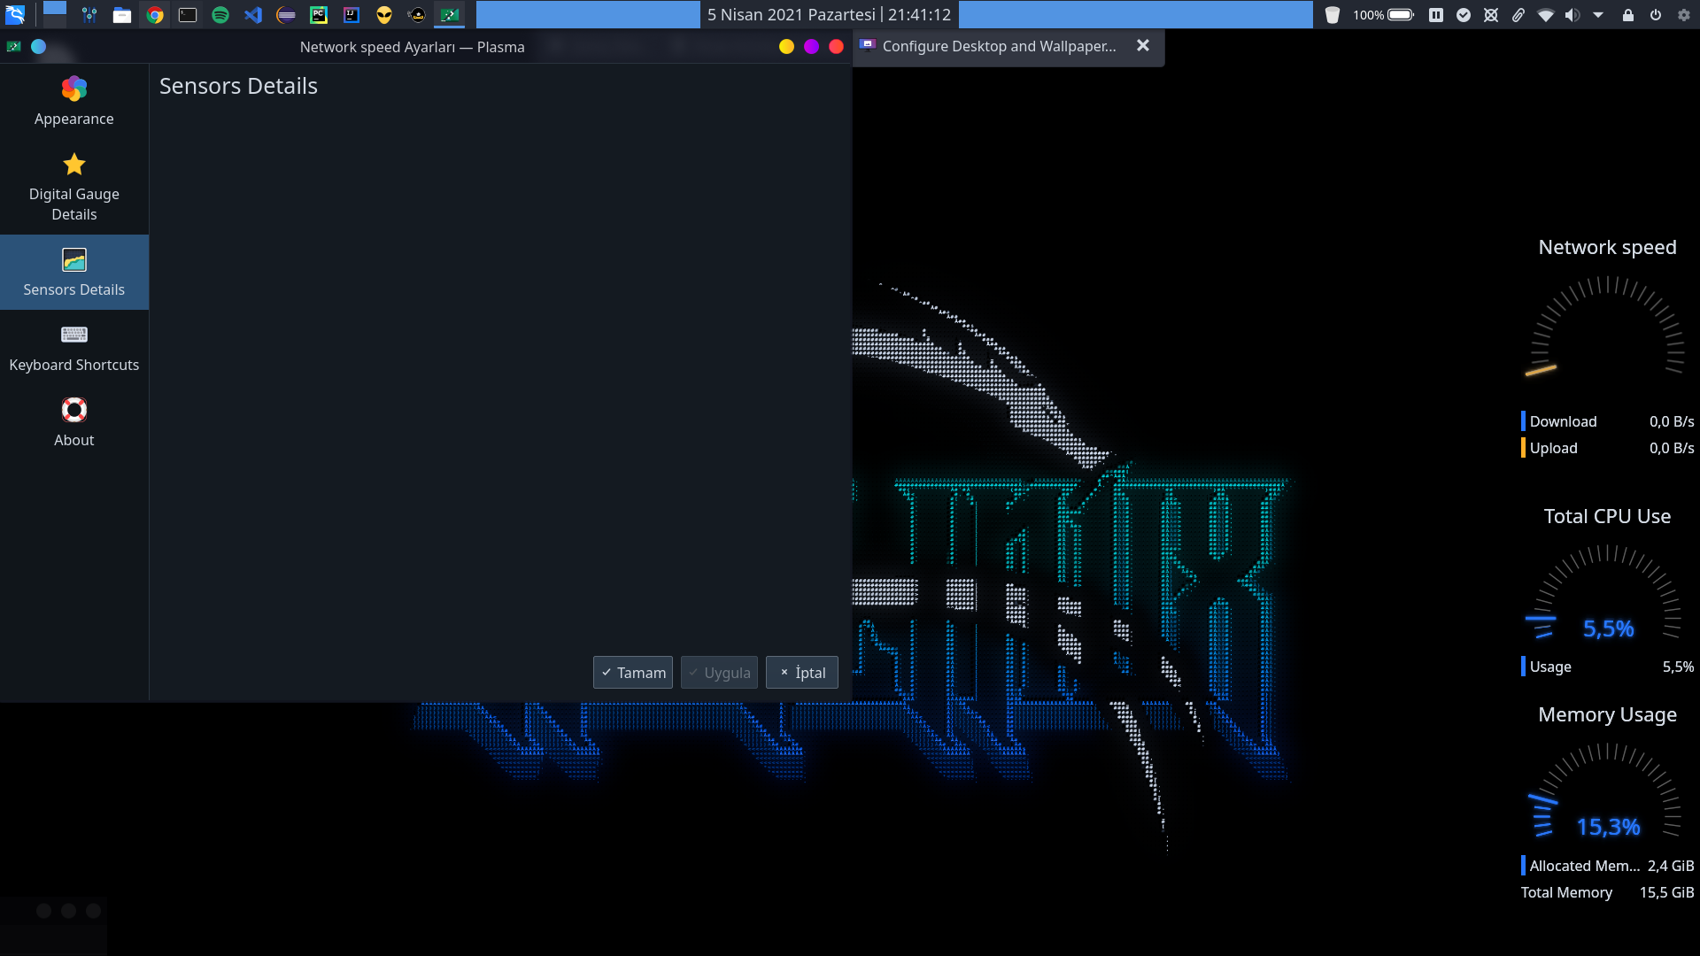1700x956 pixels.
Task: Open Wi-Fi network tray icon
Action: click(1545, 15)
